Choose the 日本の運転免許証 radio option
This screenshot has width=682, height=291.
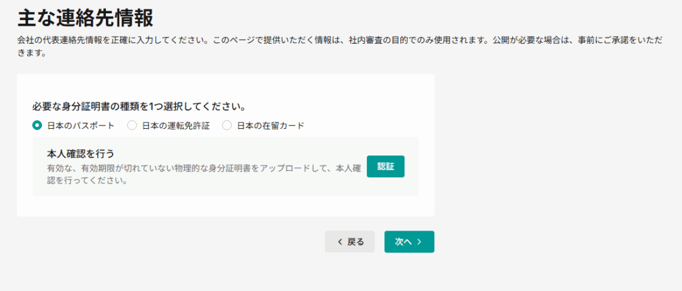[x=132, y=125]
